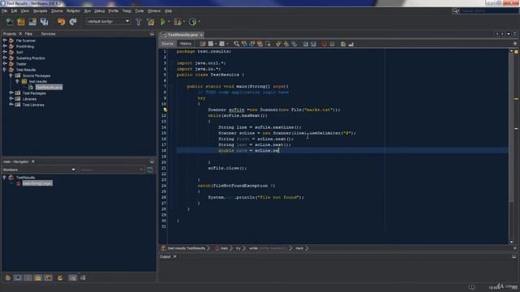Expand the Sort project node
The height and width of the screenshot is (292, 520).
tap(5, 52)
